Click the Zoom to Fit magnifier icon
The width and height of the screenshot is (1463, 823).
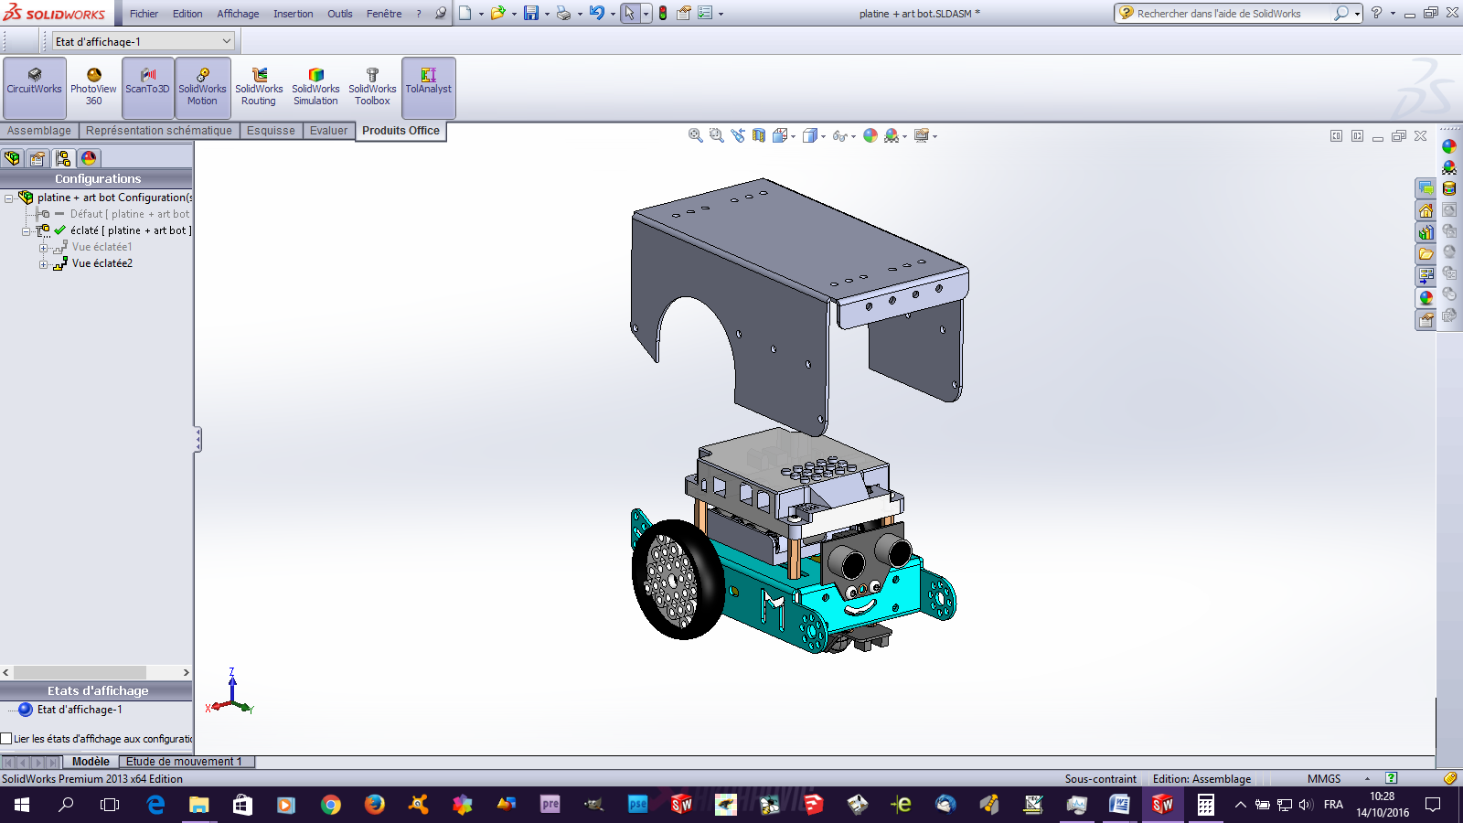point(695,135)
